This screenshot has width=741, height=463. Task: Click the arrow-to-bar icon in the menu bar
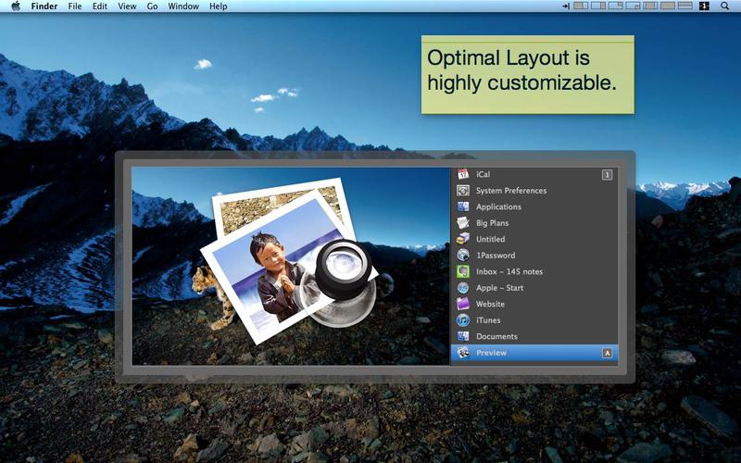coord(564,6)
